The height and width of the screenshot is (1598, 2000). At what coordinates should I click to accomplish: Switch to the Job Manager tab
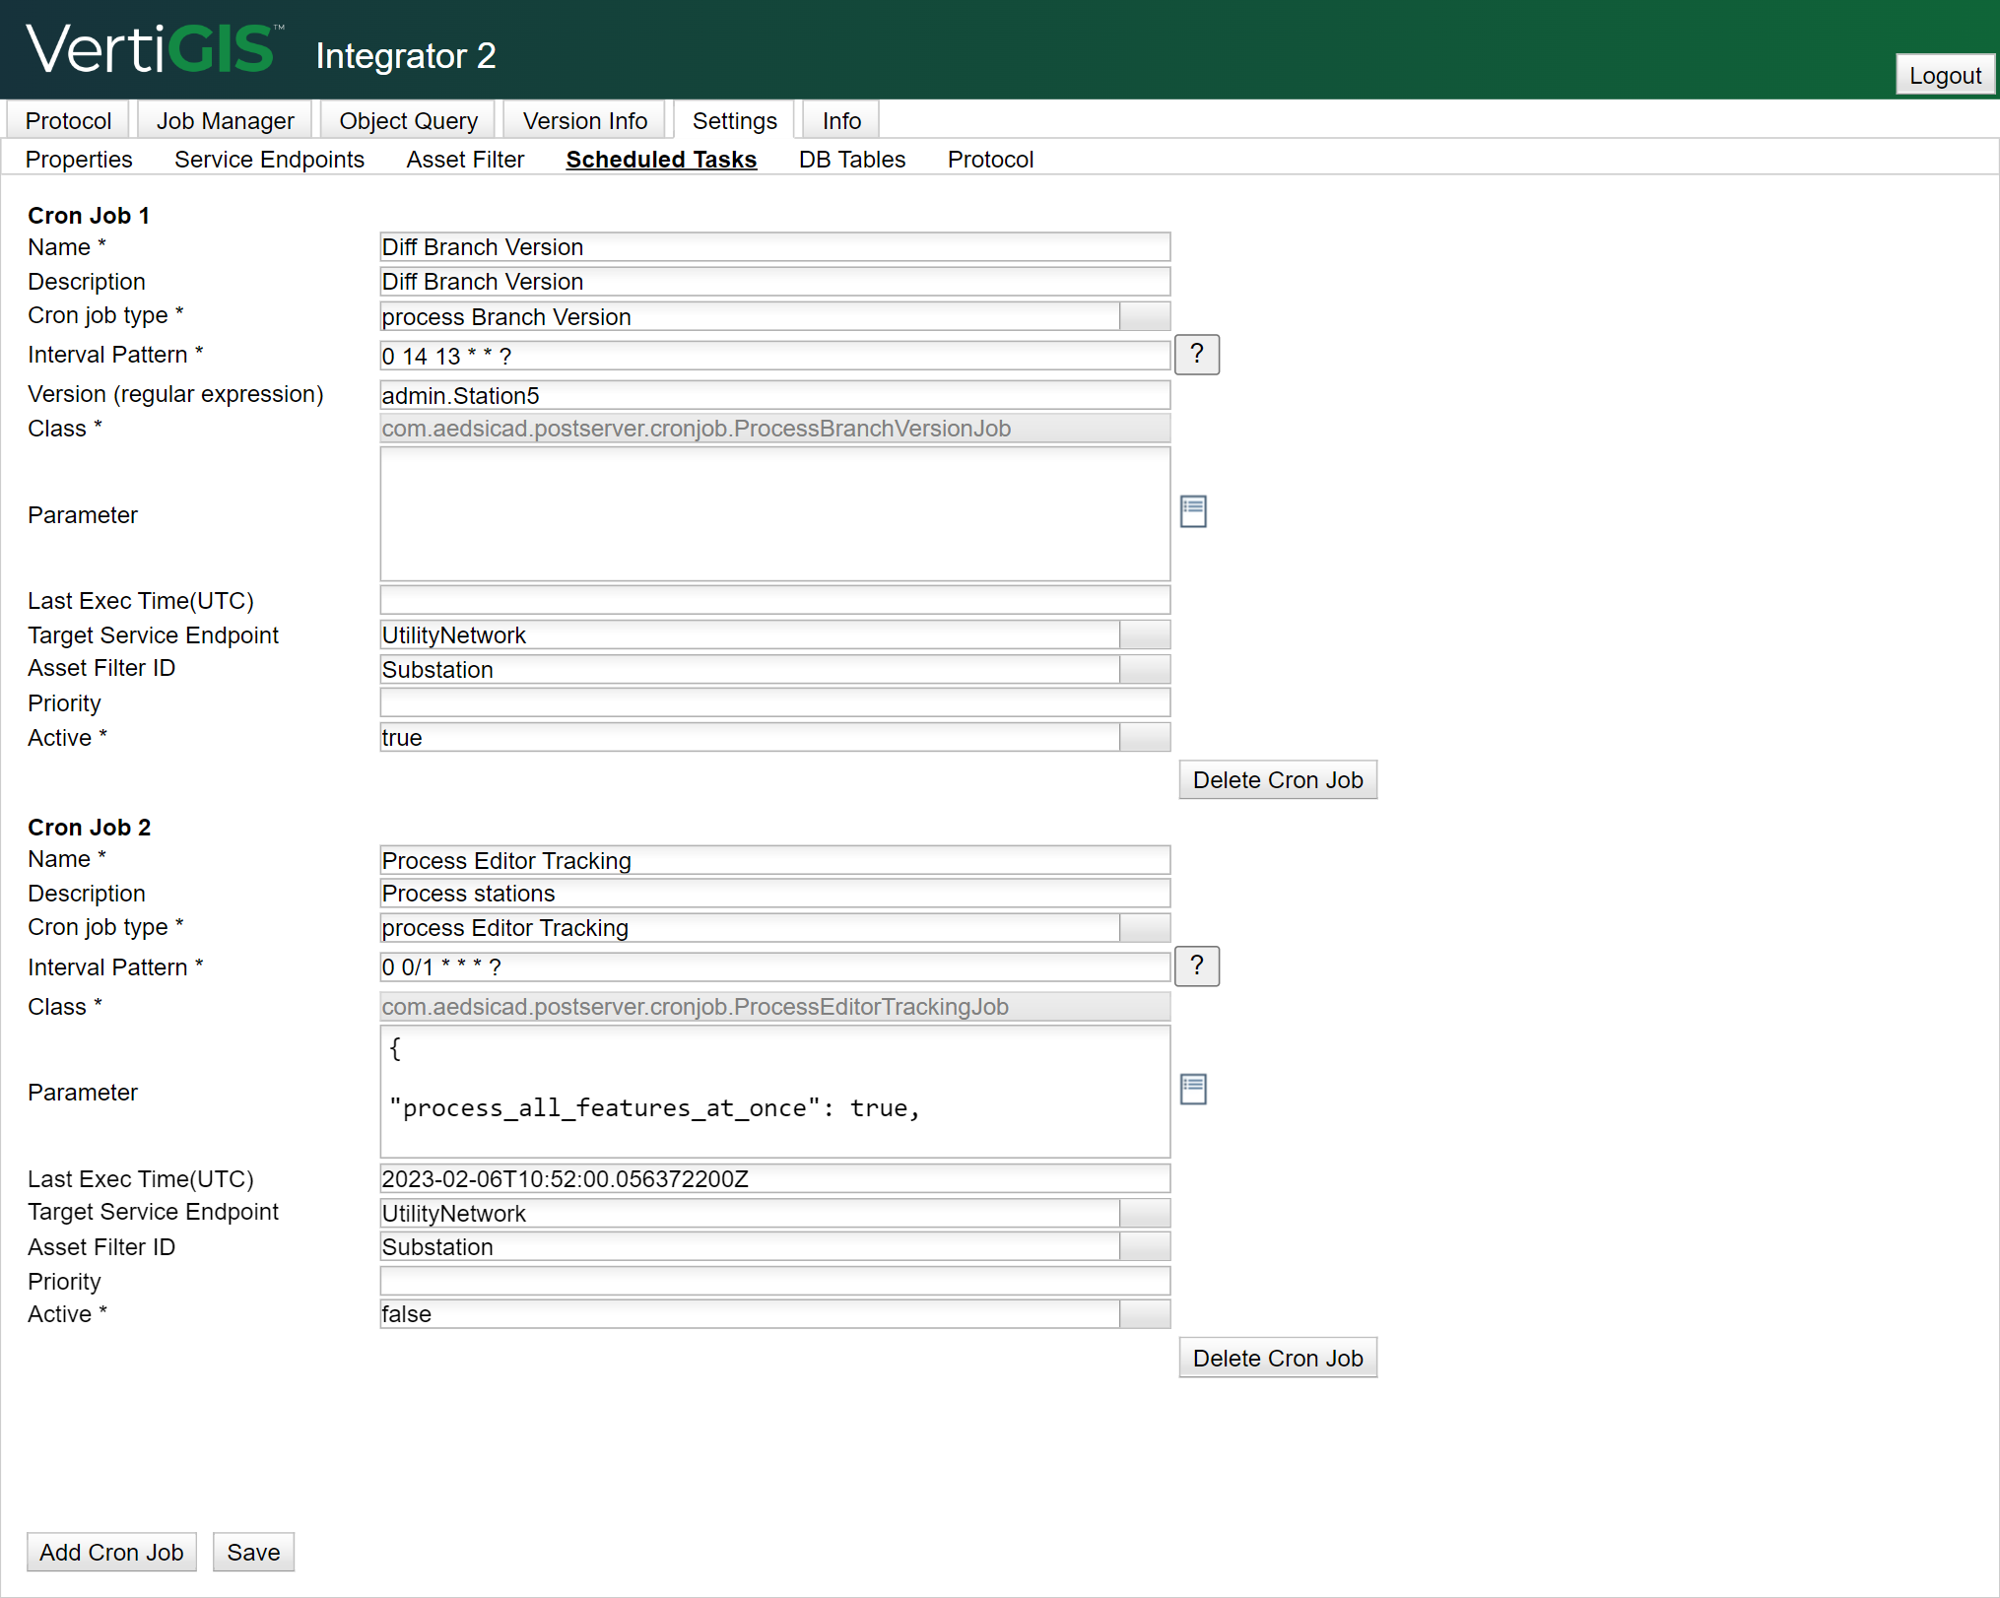point(225,120)
